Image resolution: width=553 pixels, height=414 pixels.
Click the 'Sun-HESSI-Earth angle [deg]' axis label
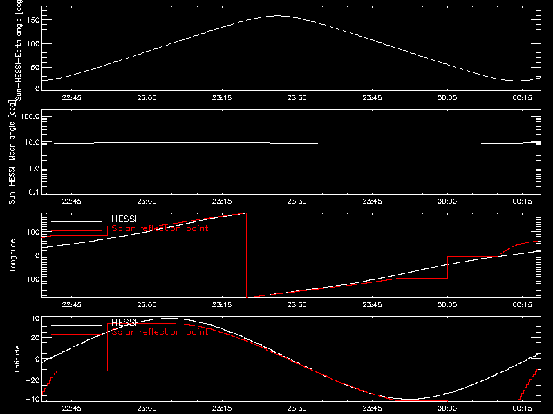click(19, 50)
